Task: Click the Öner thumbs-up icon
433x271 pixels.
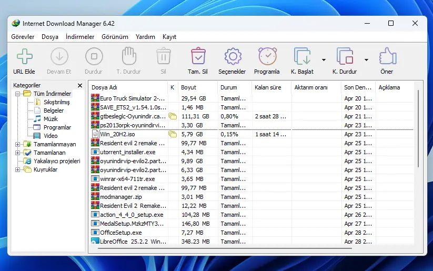Action: pos(388,56)
